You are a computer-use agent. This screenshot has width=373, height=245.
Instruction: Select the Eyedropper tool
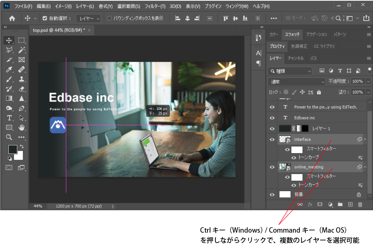point(9,70)
